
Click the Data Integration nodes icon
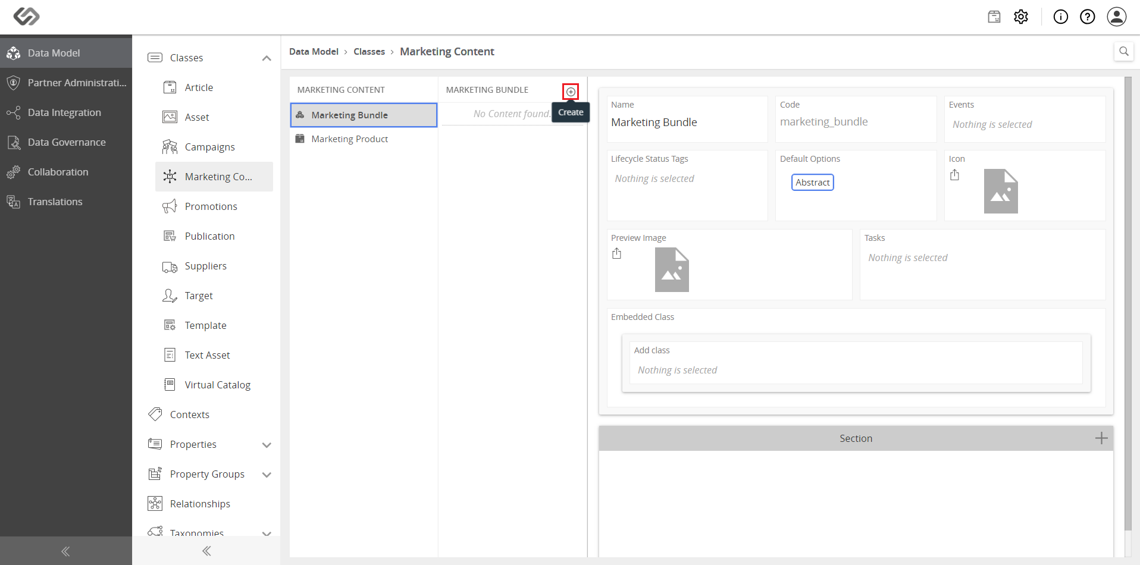pos(14,112)
